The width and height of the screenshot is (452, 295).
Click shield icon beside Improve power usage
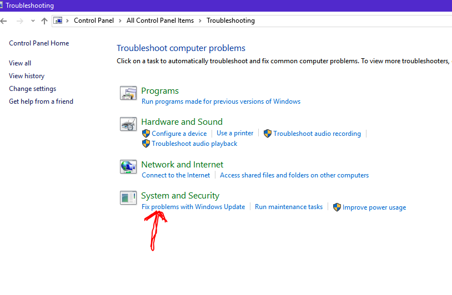337,207
